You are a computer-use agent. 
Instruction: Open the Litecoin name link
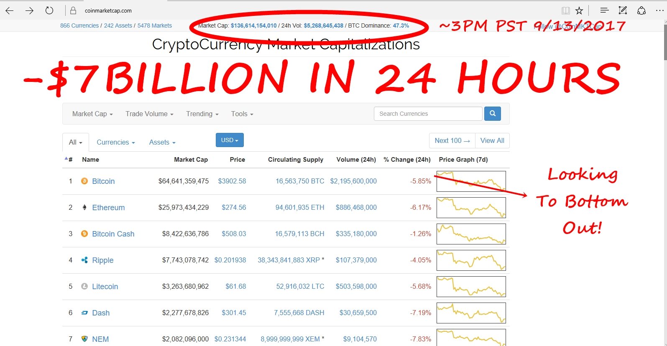click(x=105, y=286)
